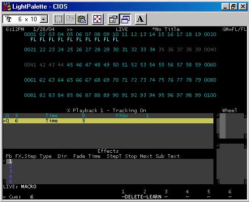Click the StepT column header
This screenshot has height=202, width=249.
coord(114,156)
